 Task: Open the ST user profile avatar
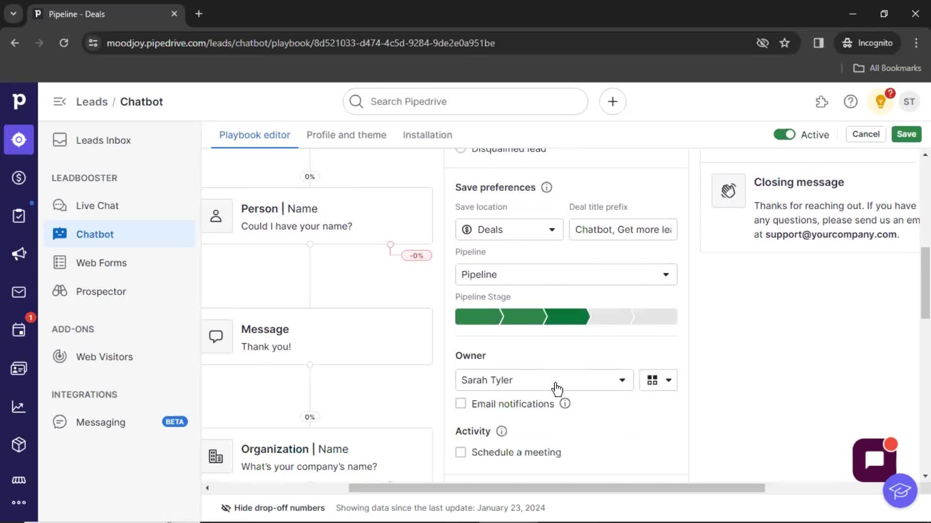909,102
